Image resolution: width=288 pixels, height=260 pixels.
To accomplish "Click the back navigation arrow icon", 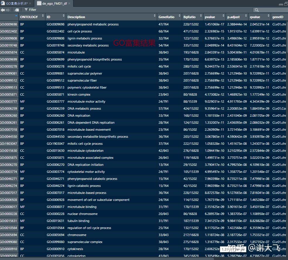I will pos(3,10).
